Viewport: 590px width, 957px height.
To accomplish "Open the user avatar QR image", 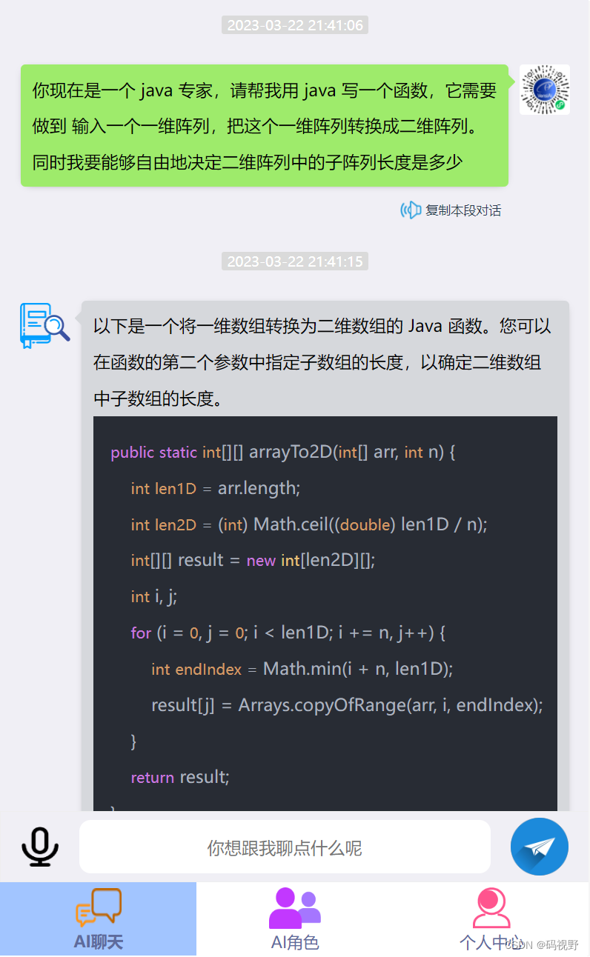I will point(545,90).
